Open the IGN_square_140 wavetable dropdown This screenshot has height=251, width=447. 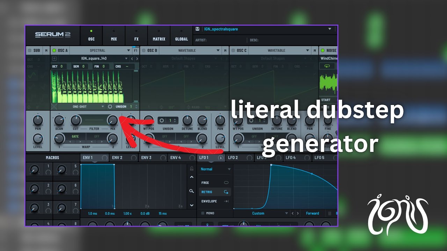[x=94, y=59]
